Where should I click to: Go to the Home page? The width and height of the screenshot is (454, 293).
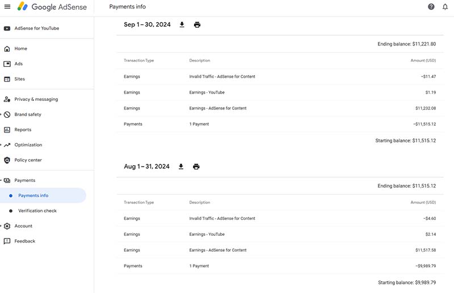point(20,49)
